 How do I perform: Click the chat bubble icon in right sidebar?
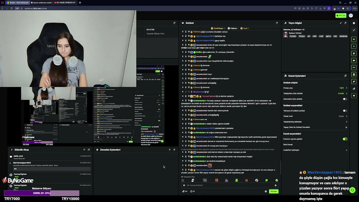coord(354,60)
